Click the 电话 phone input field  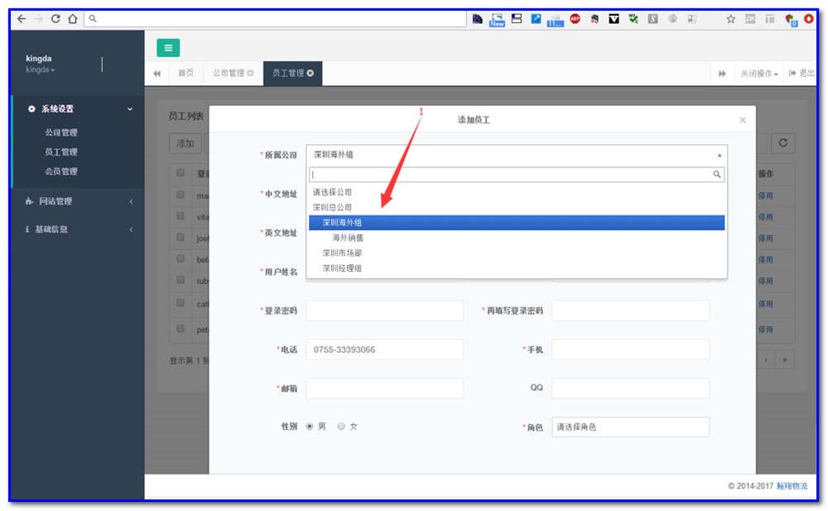[383, 349]
